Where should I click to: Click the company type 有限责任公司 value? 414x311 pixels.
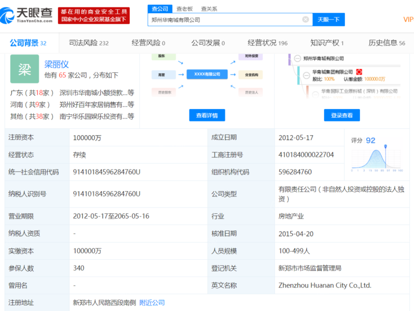(341, 194)
